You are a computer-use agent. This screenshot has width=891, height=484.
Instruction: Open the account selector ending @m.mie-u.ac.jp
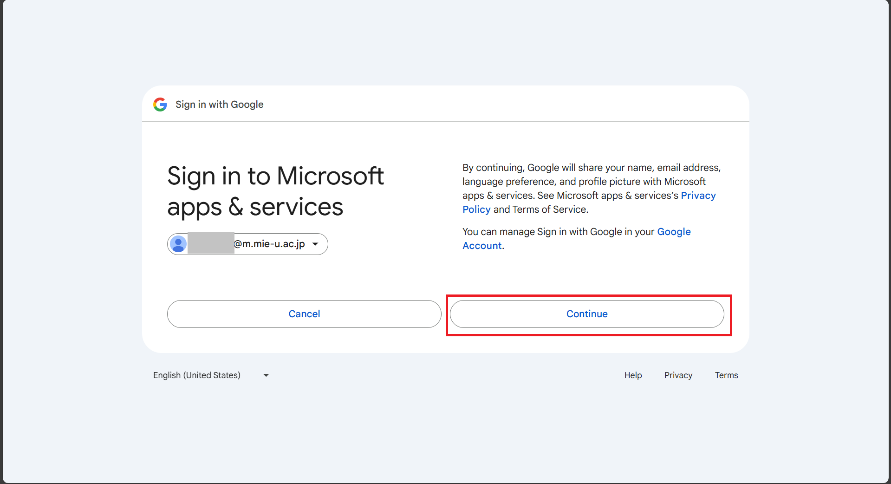pos(247,244)
